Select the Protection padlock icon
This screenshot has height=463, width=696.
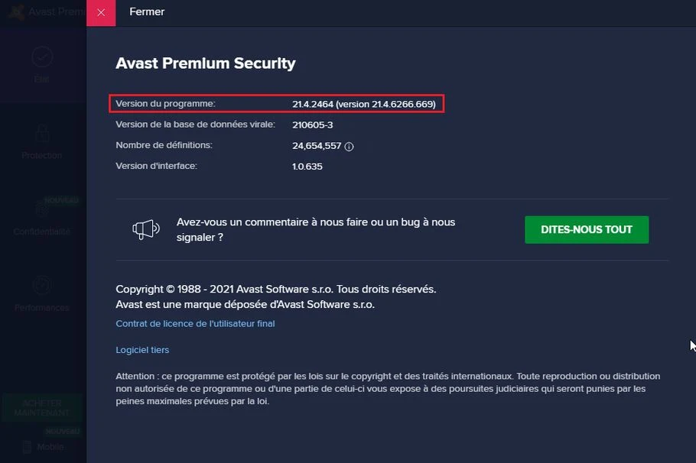point(42,132)
